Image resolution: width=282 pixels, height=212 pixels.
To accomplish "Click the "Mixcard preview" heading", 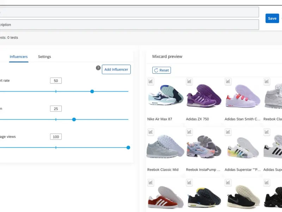I will pyautogui.click(x=167, y=57).
